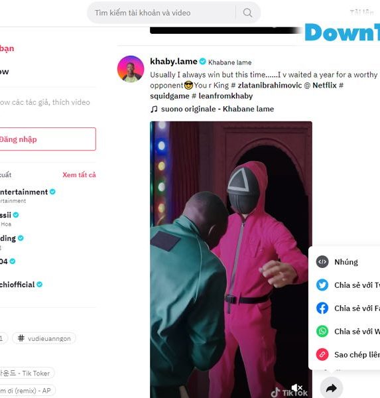Unmute the video with speaker icon
The height and width of the screenshot is (398, 380).
click(297, 387)
